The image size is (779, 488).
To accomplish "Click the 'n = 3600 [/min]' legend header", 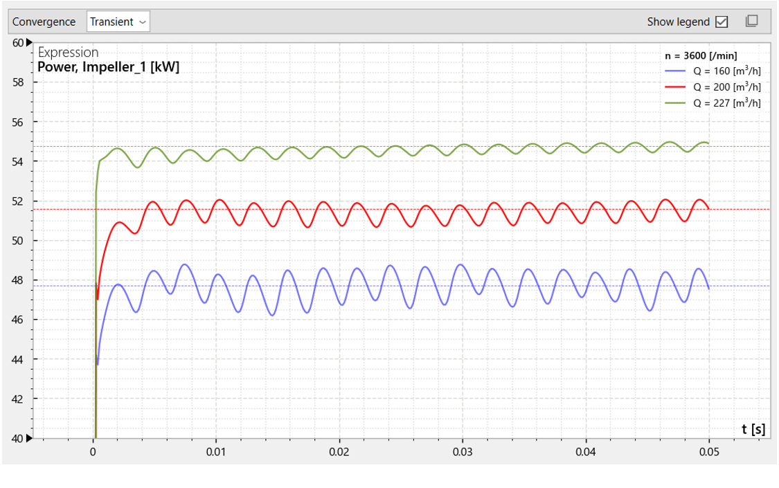I will [701, 55].
